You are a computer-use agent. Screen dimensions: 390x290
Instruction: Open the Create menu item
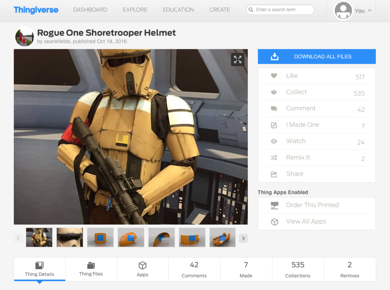pos(220,9)
